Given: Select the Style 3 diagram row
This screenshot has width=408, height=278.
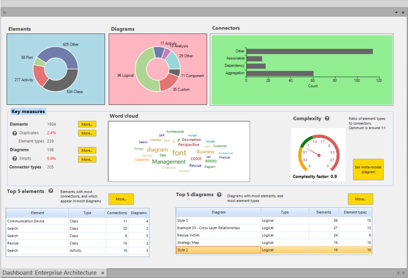Looking at the screenshot, I should pyautogui.click(x=274, y=220).
